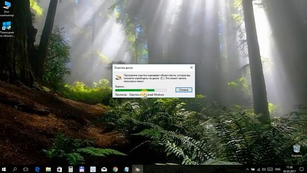This screenshot has width=307, height=173.
Task: Open the Корзина recycle bin icon
Action: tap(296, 151)
